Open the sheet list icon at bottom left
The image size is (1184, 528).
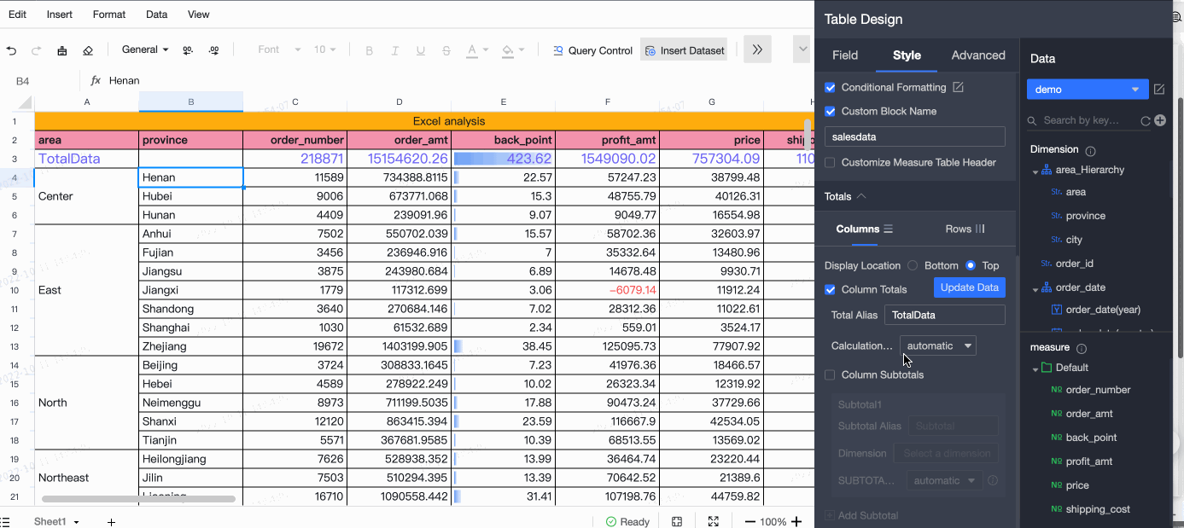pos(4,521)
